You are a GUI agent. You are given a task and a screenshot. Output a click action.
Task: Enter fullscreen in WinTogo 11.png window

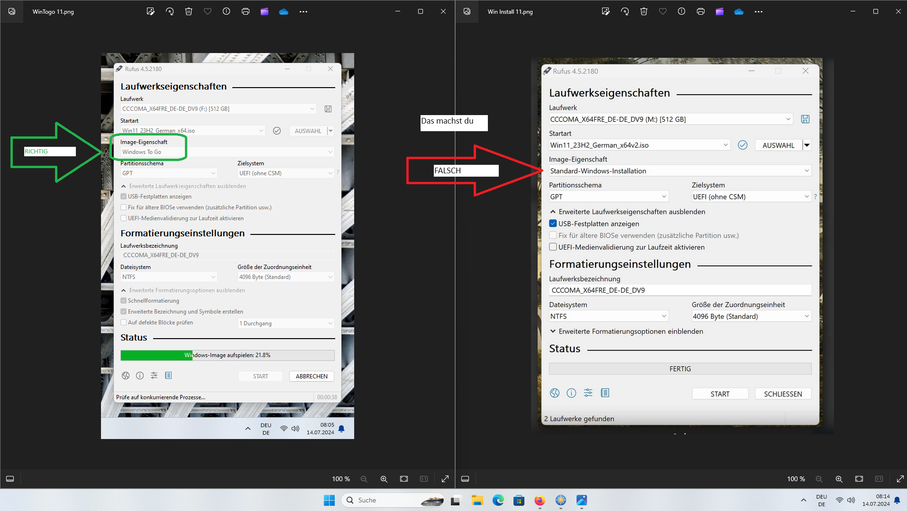[445, 479]
